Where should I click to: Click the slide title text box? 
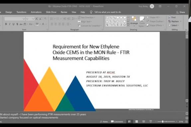click(x=91, y=52)
